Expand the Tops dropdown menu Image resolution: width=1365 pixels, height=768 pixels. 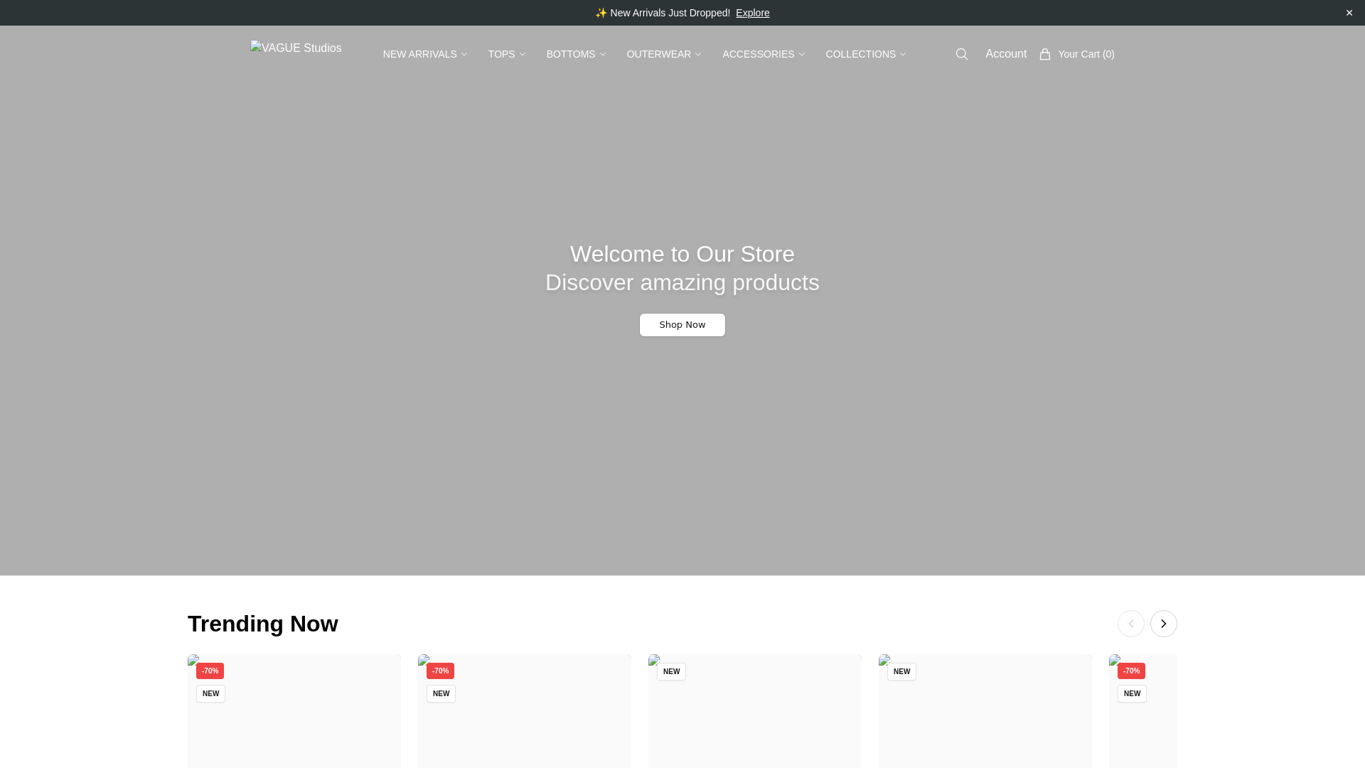click(x=506, y=54)
